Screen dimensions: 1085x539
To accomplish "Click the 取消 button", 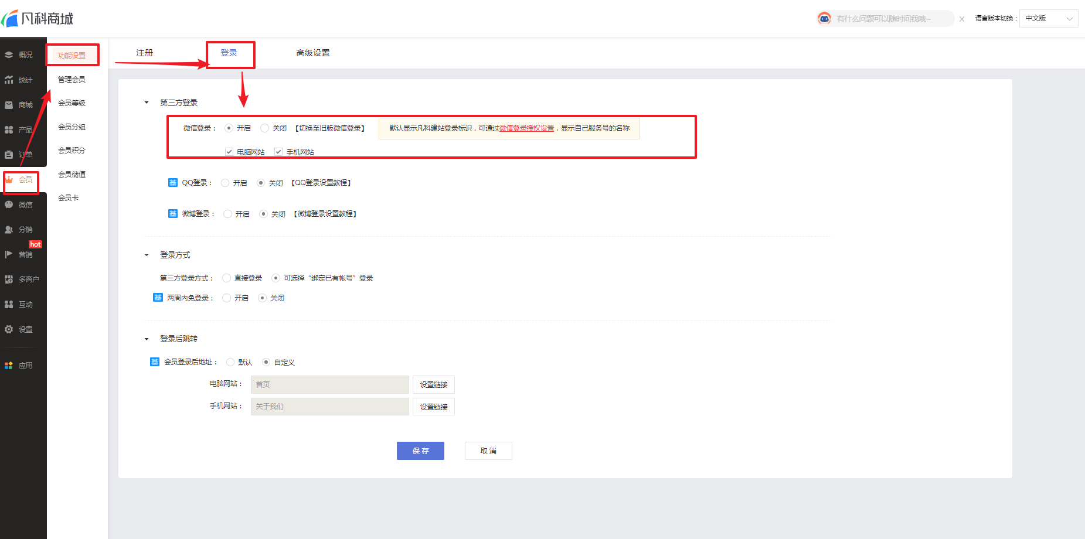I will pyautogui.click(x=488, y=451).
